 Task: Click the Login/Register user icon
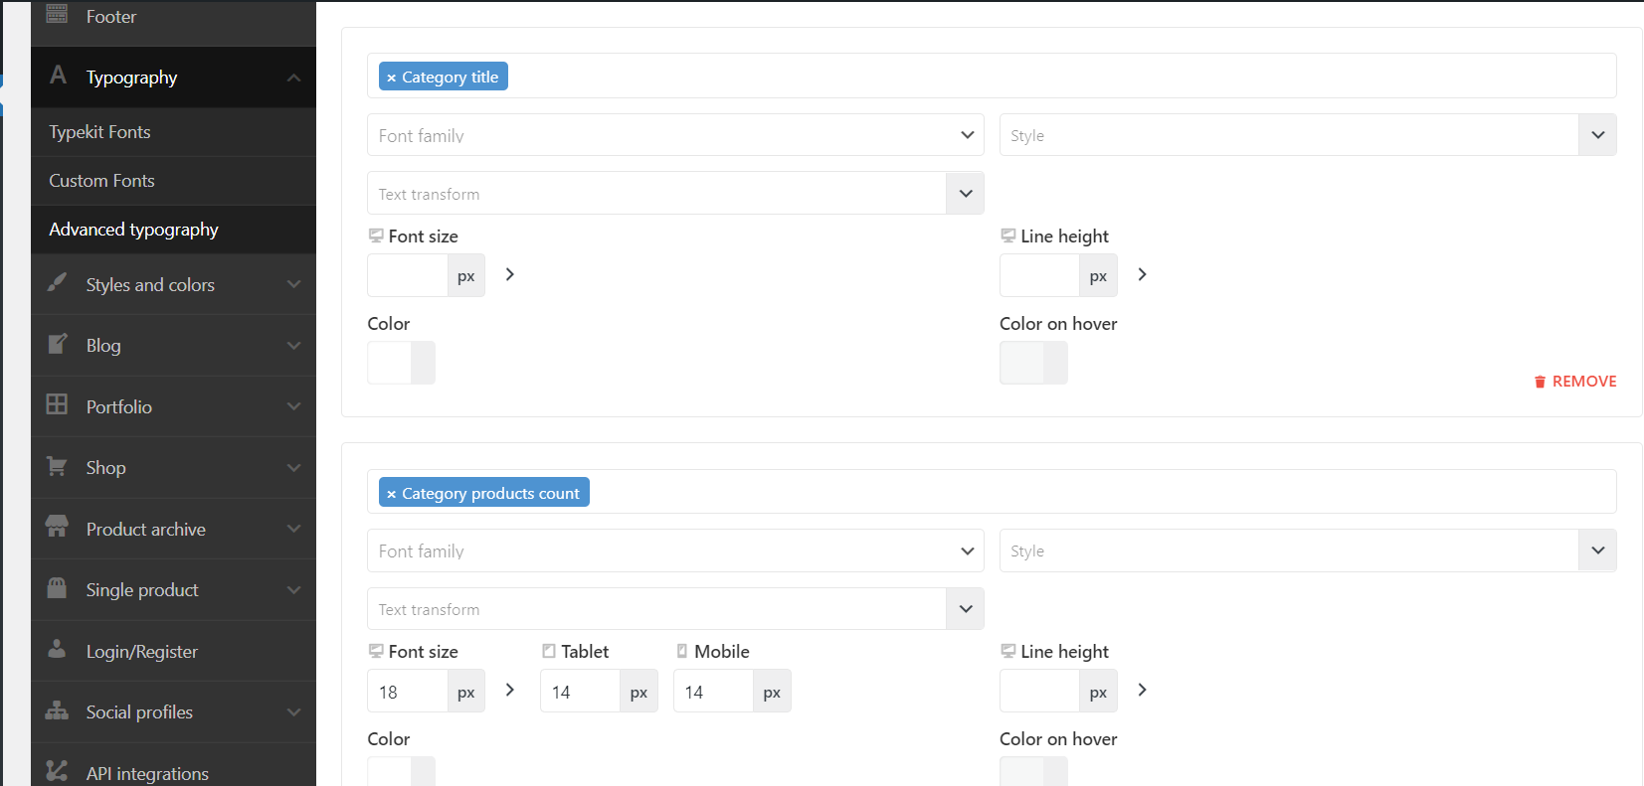pos(58,649)
